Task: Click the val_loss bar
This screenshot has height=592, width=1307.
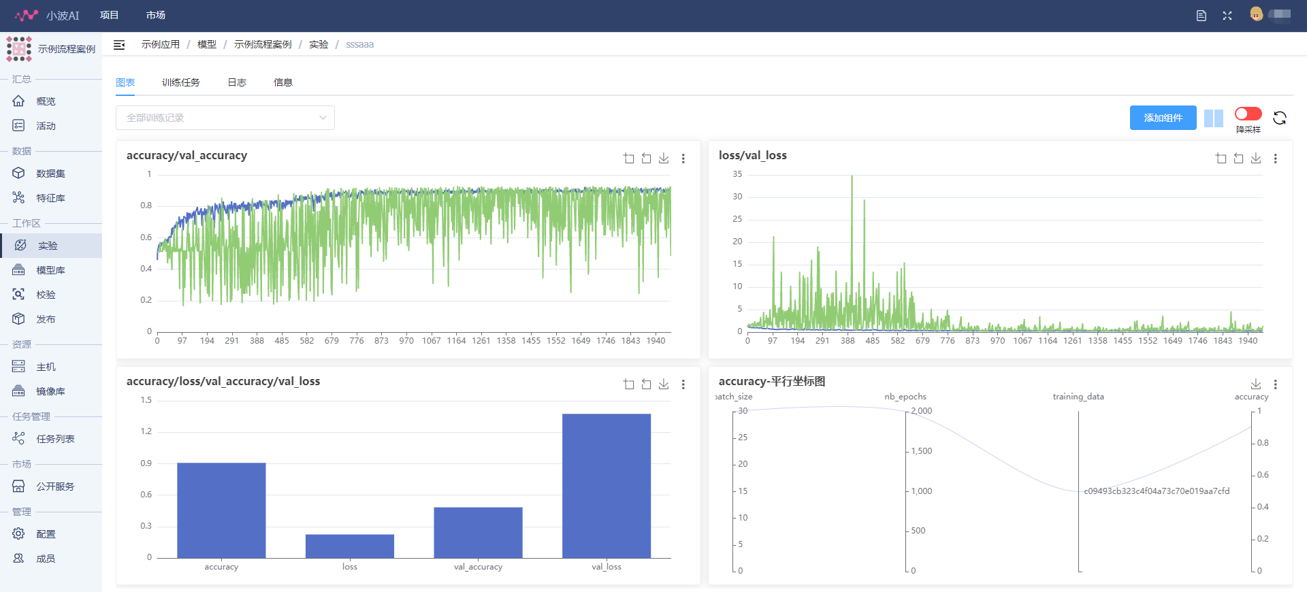Action: point(607,486)
